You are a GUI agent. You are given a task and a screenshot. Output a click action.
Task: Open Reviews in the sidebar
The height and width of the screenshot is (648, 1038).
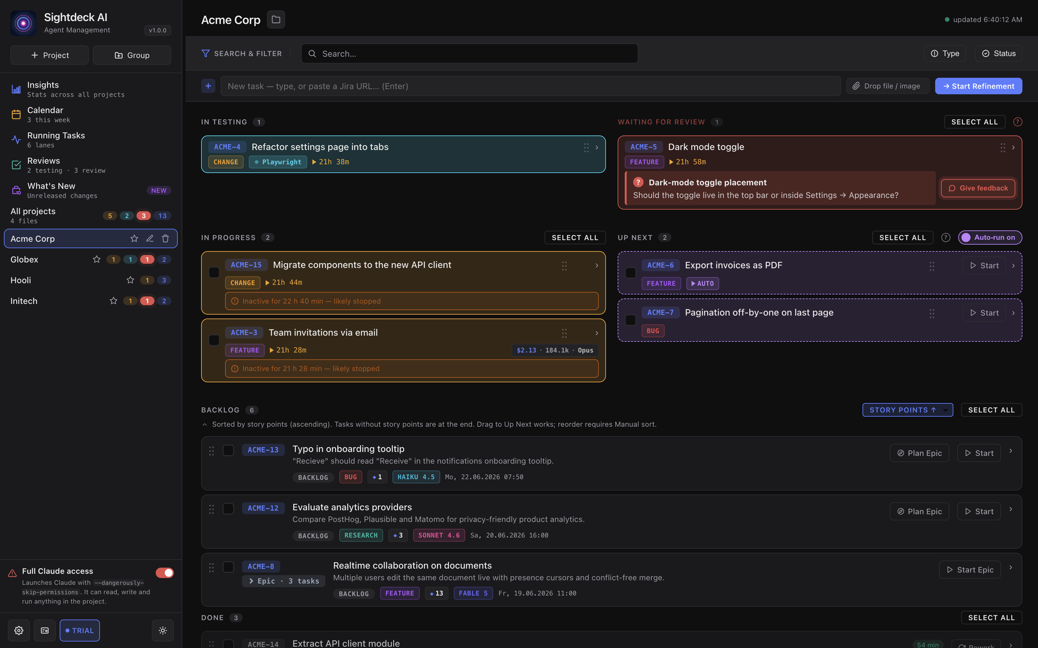coord(91,165)
